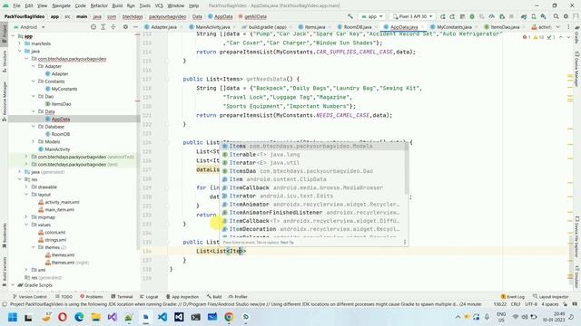Expand the drawable folder
This screenshot has width=581, height=326.
[26, 187]
